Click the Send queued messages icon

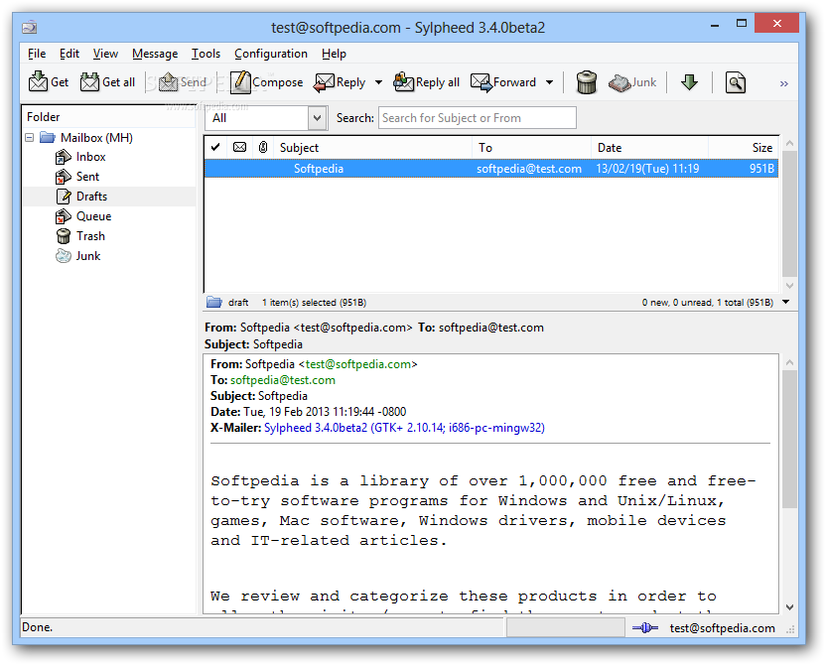(168, 82)
